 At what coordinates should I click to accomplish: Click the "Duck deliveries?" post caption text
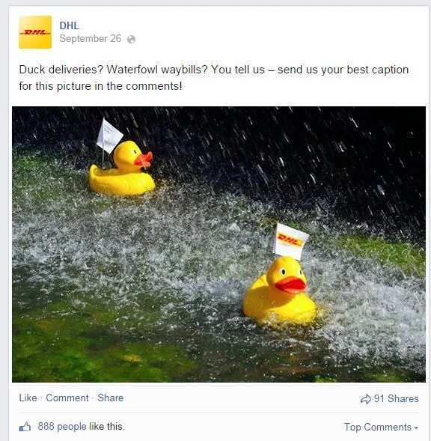point(214,78)
